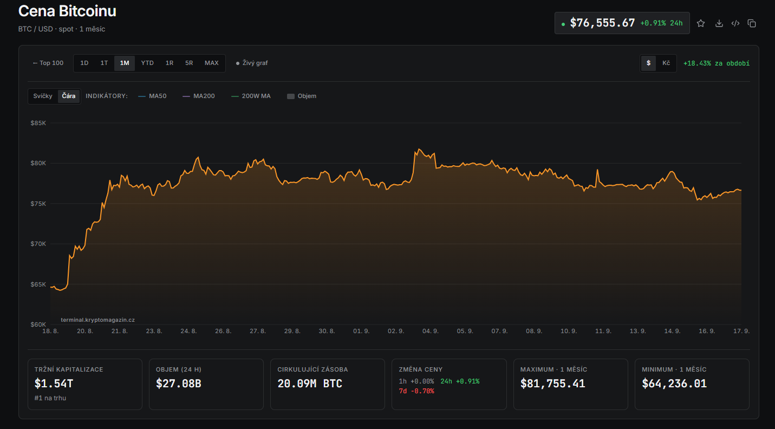
Task: Click the 24h +0.91% change in Změna ceny
Action: click(460, 381)
